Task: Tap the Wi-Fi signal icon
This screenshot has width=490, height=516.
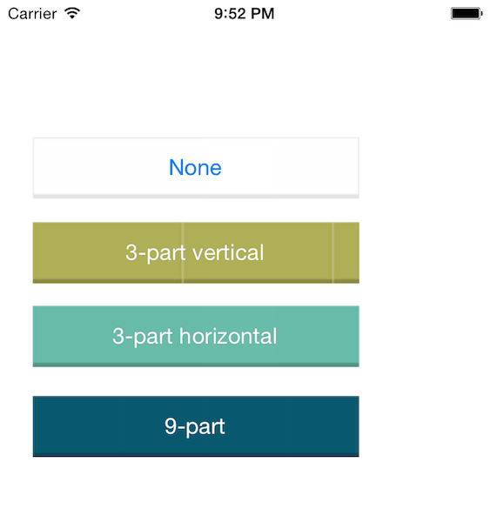Action: (x=72, y=13)
